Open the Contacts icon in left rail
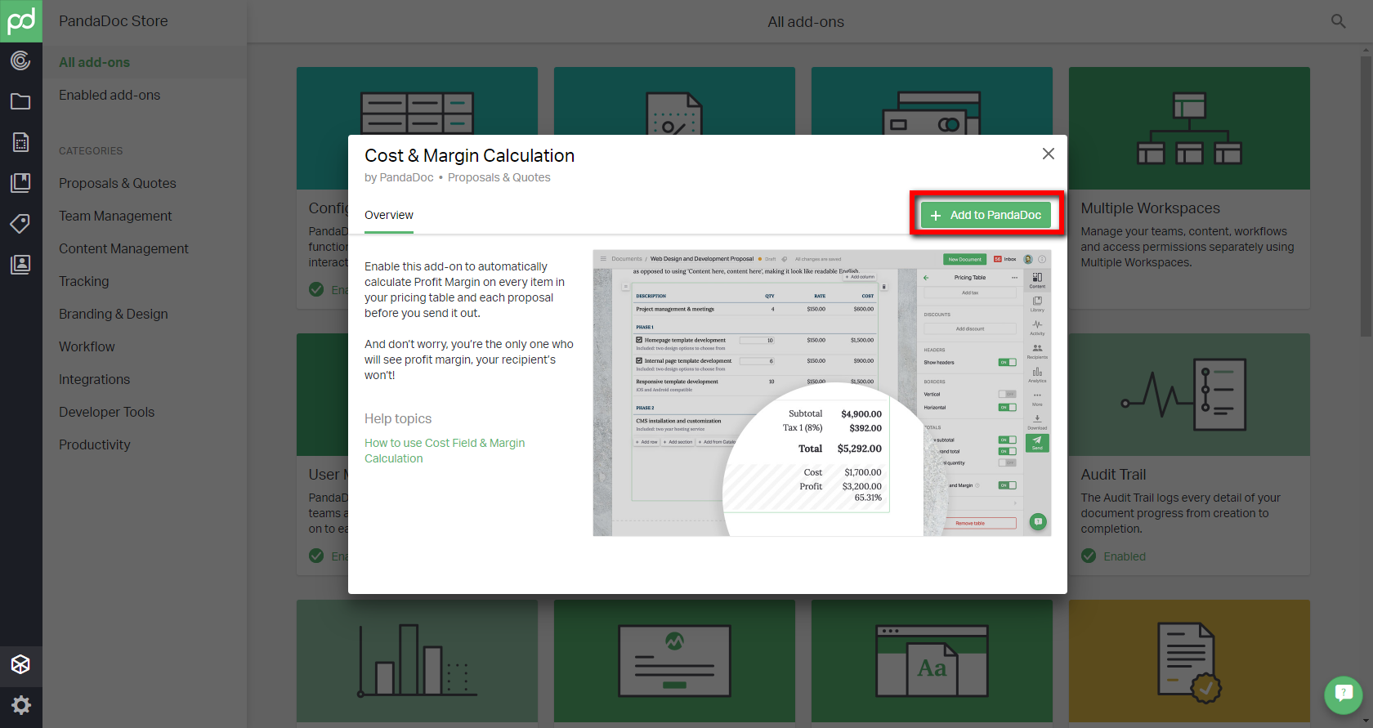The width and height of the screenshot is (1373, 728). pos(20,264)
